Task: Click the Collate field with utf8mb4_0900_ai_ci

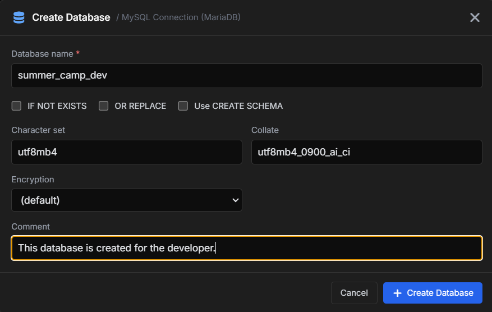Action: click(366, 152)
